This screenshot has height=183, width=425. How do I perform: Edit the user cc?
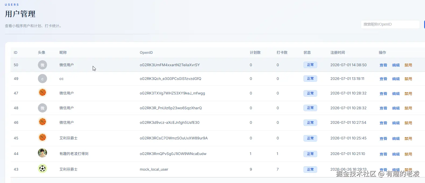[x=396, y=79]
